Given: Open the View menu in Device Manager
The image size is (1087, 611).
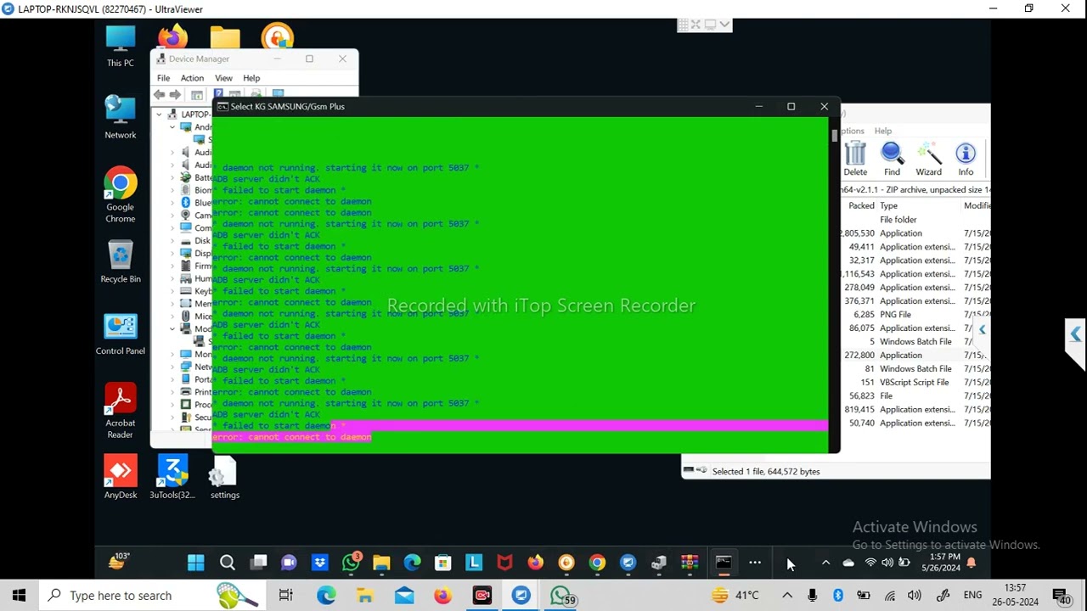Looking at the screenshot, I should (x=223, y=78).
